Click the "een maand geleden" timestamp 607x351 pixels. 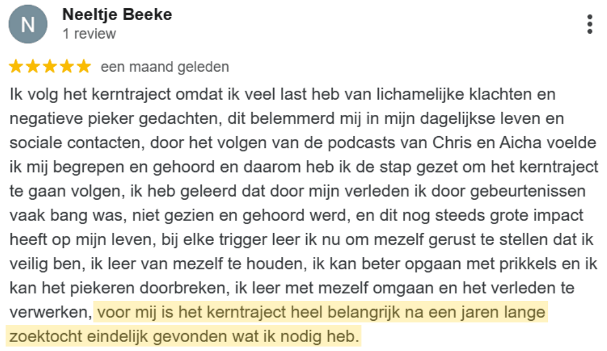[x=165, y=67]
